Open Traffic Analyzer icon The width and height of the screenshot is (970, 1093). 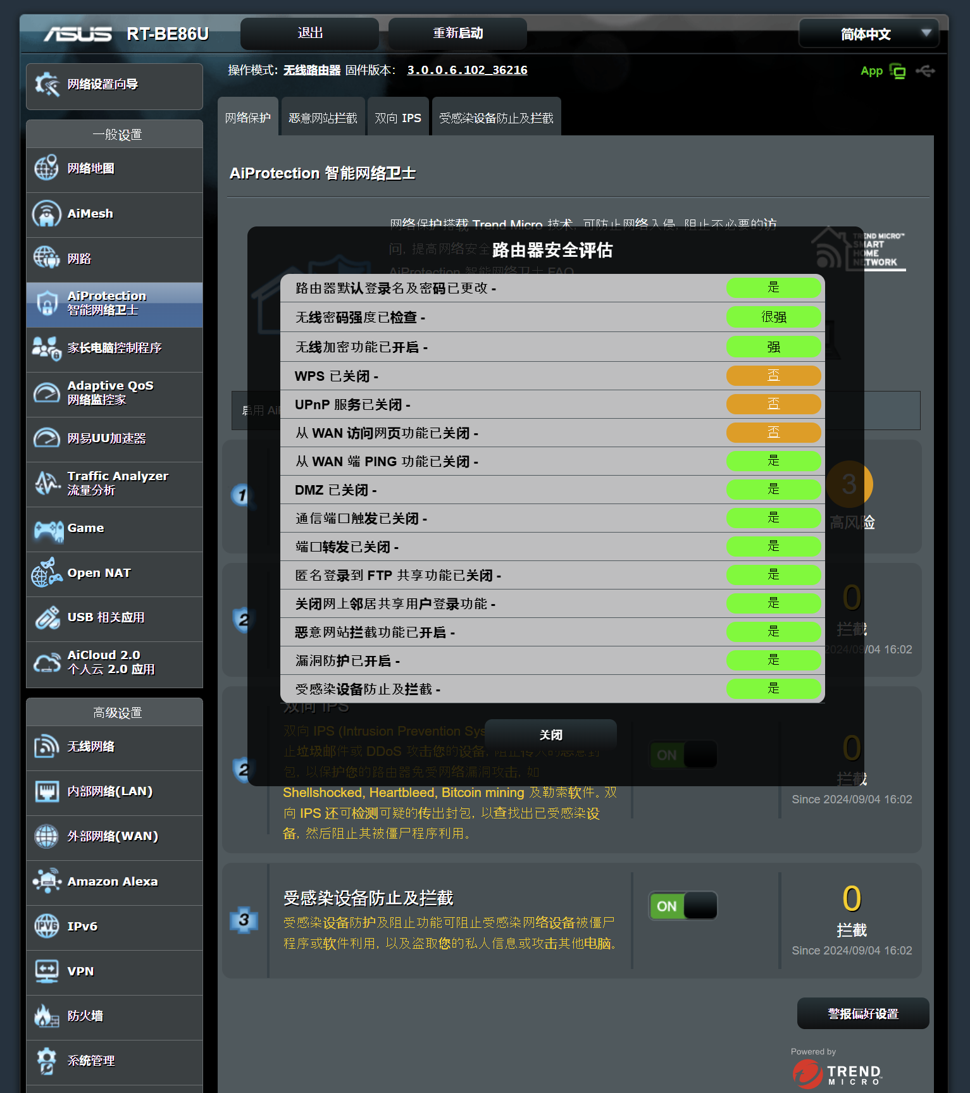pos(46,483)
